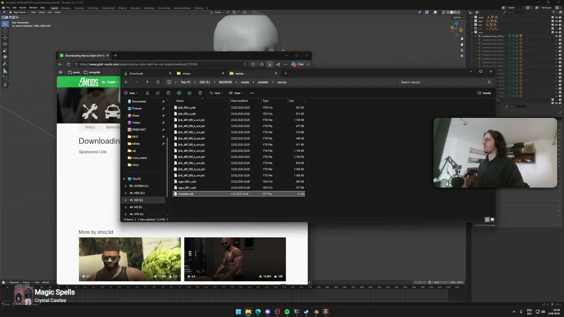Expand the HDD (D:) drive in sidebar

tap(126, 193)
